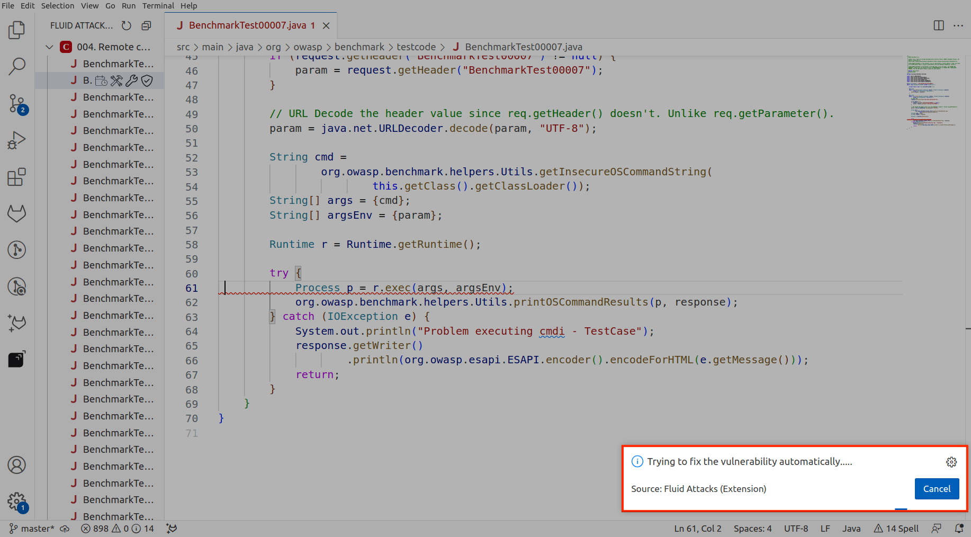Collapse all items in Fluid Attacks panel
This screenshot has height=537, width=971.
pyautogui.click(x=146, y=25)
